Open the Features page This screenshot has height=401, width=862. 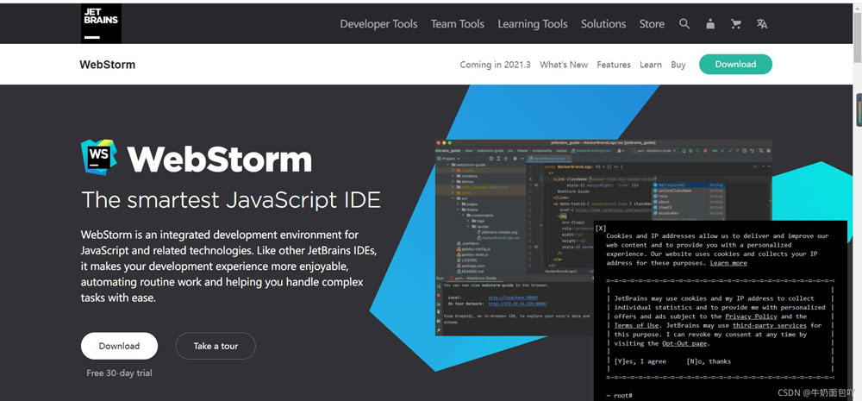coord(614,65)
